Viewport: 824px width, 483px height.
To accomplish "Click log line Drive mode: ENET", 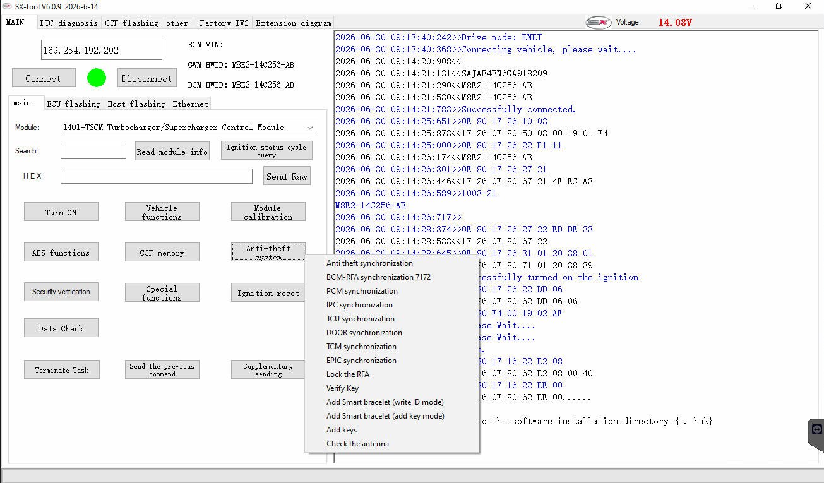I will click(438, 37).
